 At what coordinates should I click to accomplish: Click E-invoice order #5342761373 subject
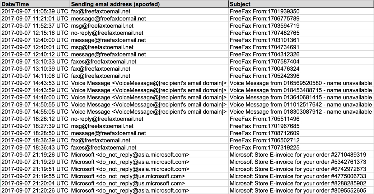click(x=301, y=162)
